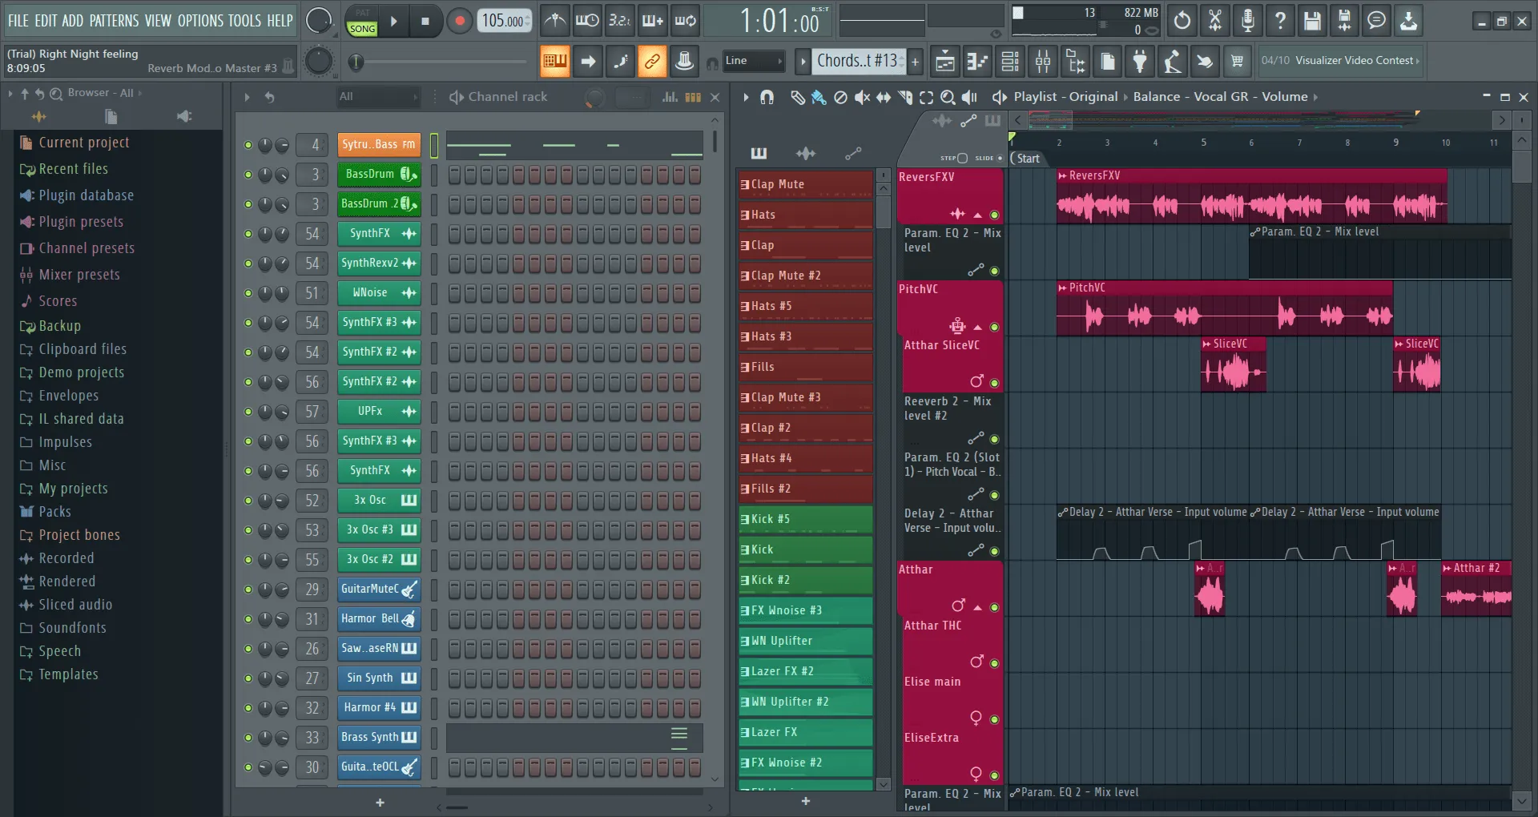Open the Snap magnet options in the Playlist
Image resolution: width=1538 pixels, height=817 pixels.
coord(767,97)
